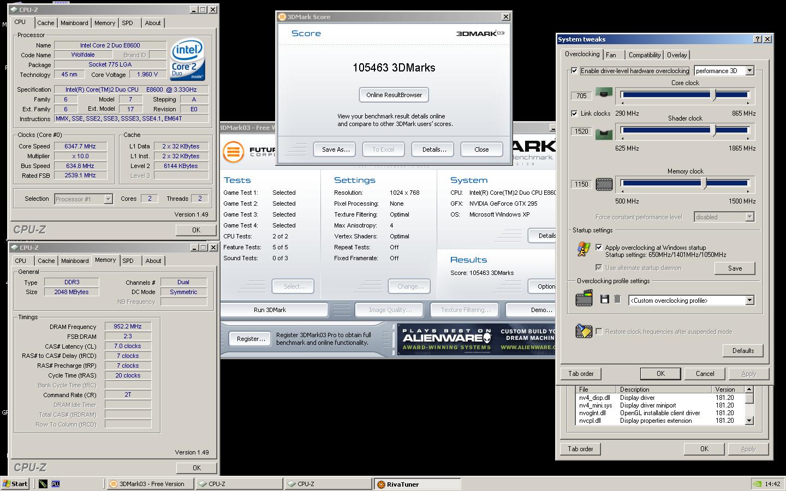Click Save button under Startup settings

[x=735, y=268]
